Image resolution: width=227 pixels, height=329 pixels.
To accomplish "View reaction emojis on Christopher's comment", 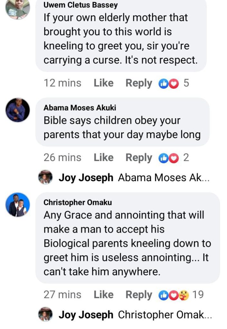I will 174,295.
